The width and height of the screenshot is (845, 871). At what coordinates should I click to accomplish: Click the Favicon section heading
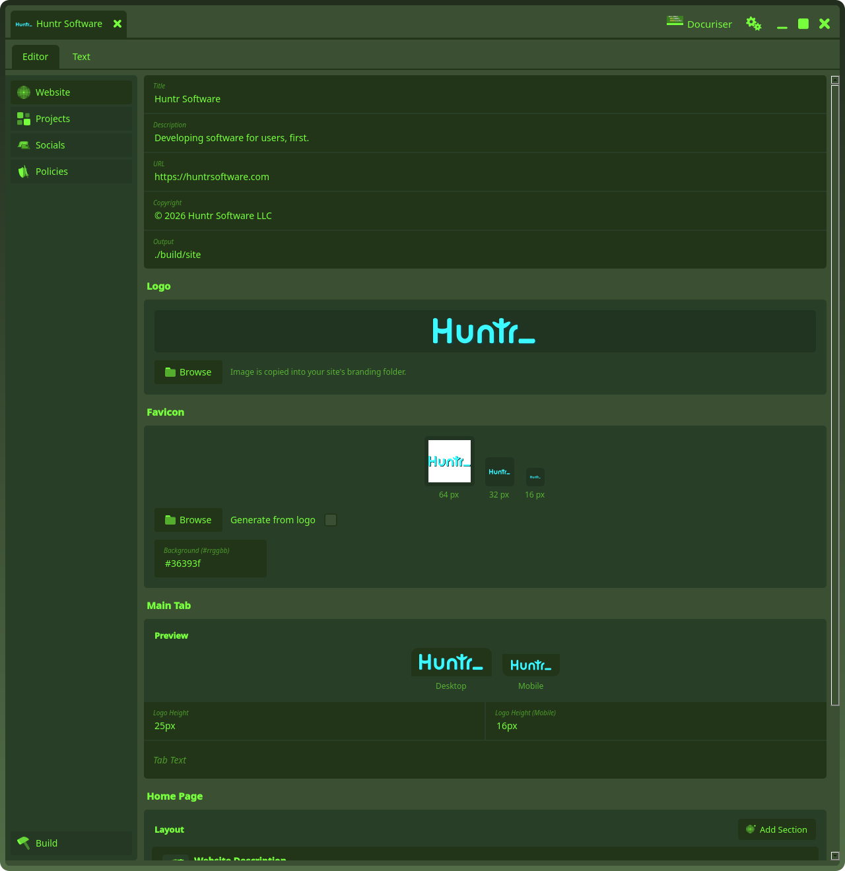[166, 412]
